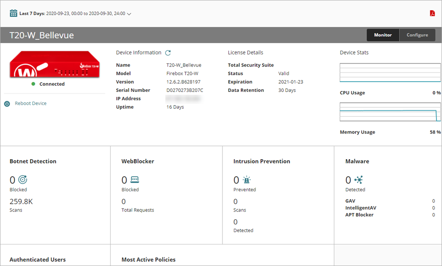The width and height of the screenshot is (442, 266).
Task: Click the Reboot Device power icon
Action: coord(6,103)
